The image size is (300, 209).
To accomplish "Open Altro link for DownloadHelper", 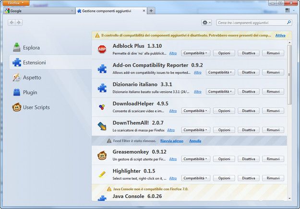I will 173,111.
